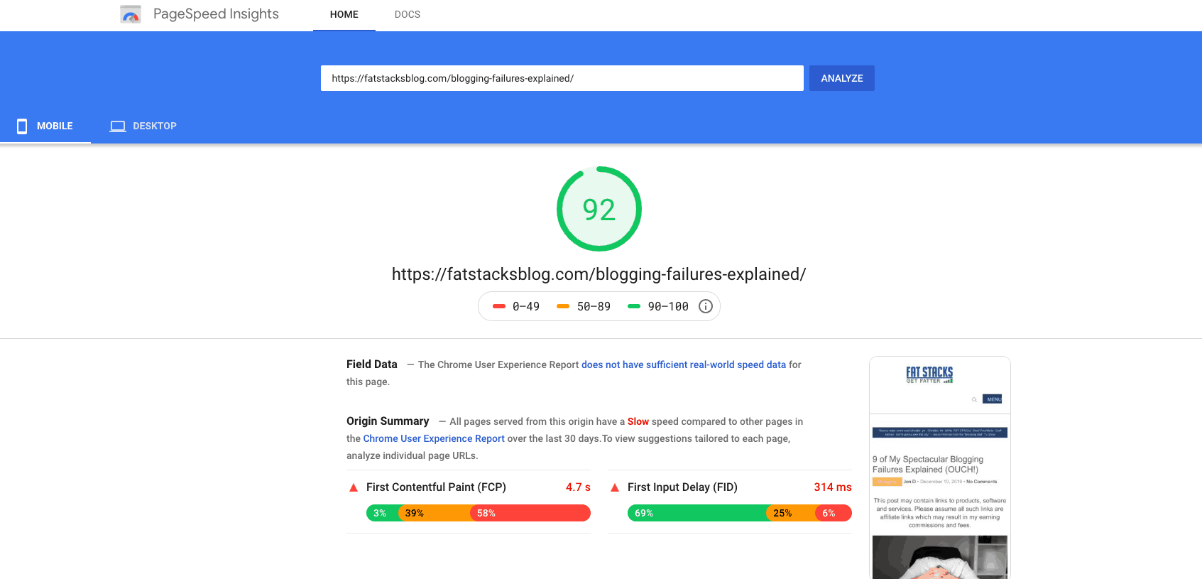Click the 92 performance score gauge
Viewport: 1202px width, 579px height.
point(599,209)
